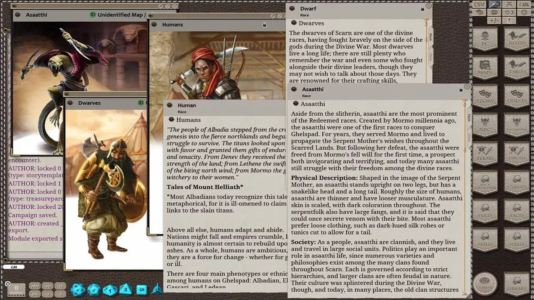Click the Modifier value box

pos(17,290)
